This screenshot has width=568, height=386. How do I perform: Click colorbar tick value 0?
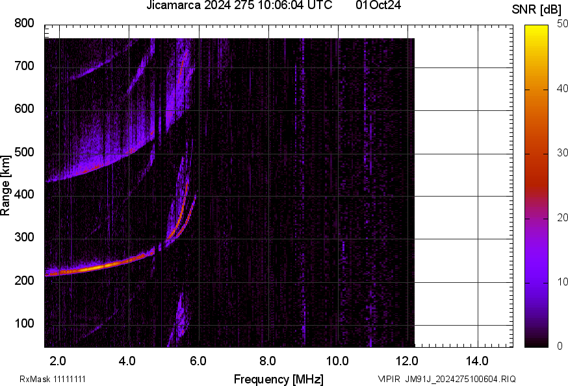click(560, 346)
